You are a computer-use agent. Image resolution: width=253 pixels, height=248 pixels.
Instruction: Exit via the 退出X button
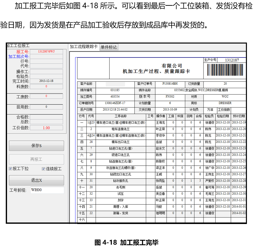pyautogui.click(x=36, y=180)
